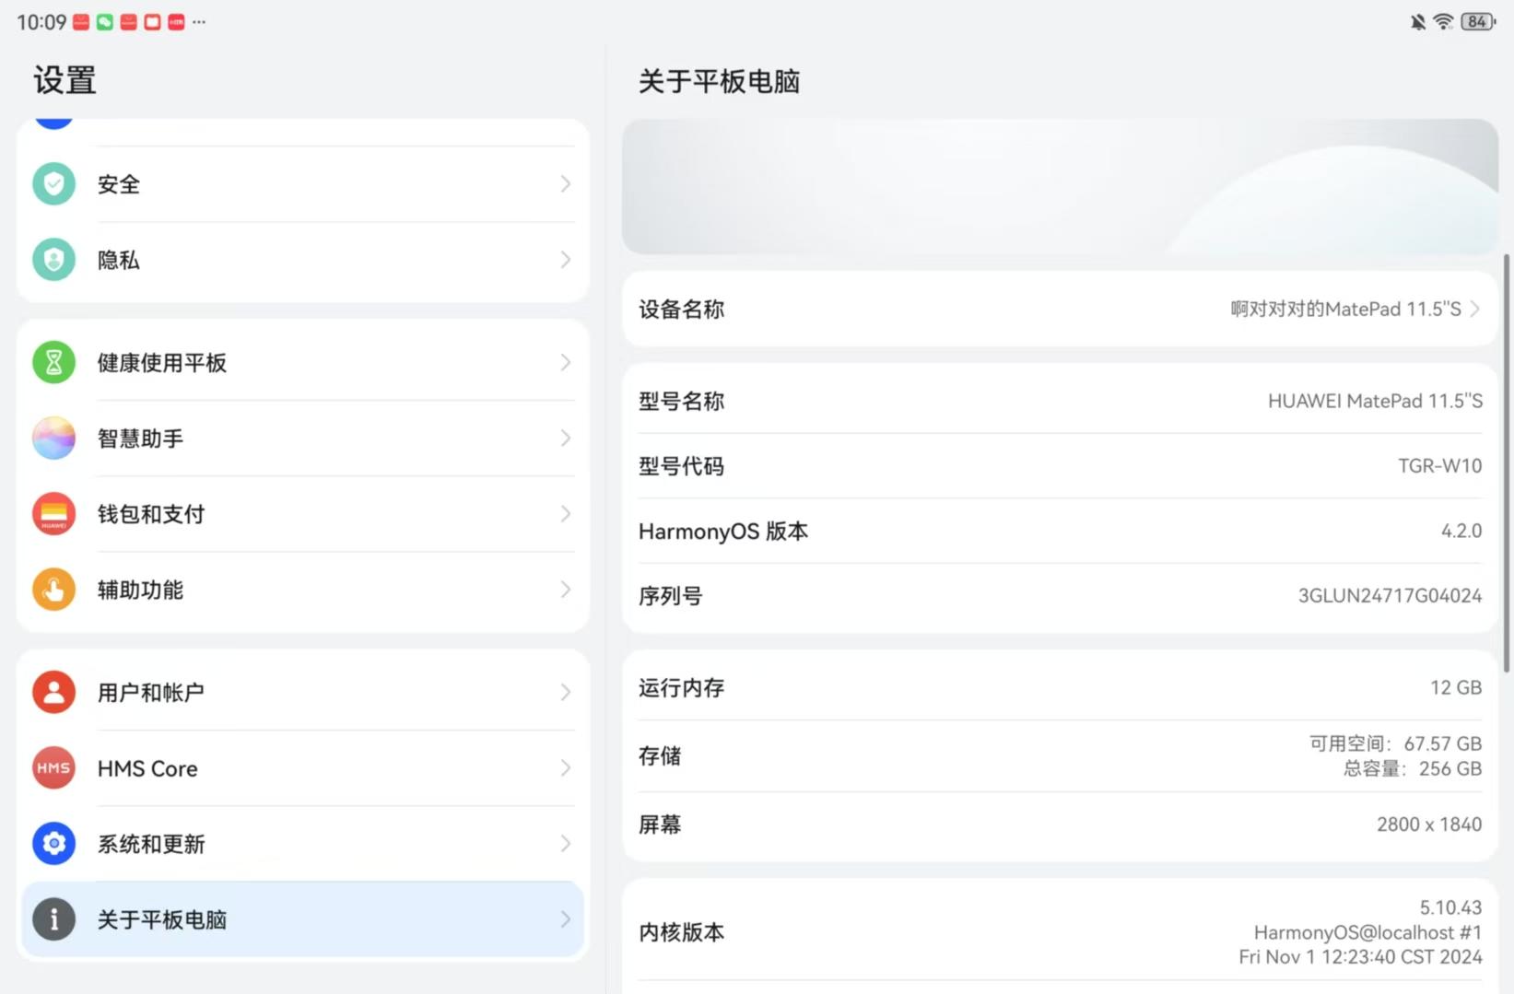Open the Wallet and Payment icon
The height and width of the screenshot is (994, 1514).
tap(53, 514)
